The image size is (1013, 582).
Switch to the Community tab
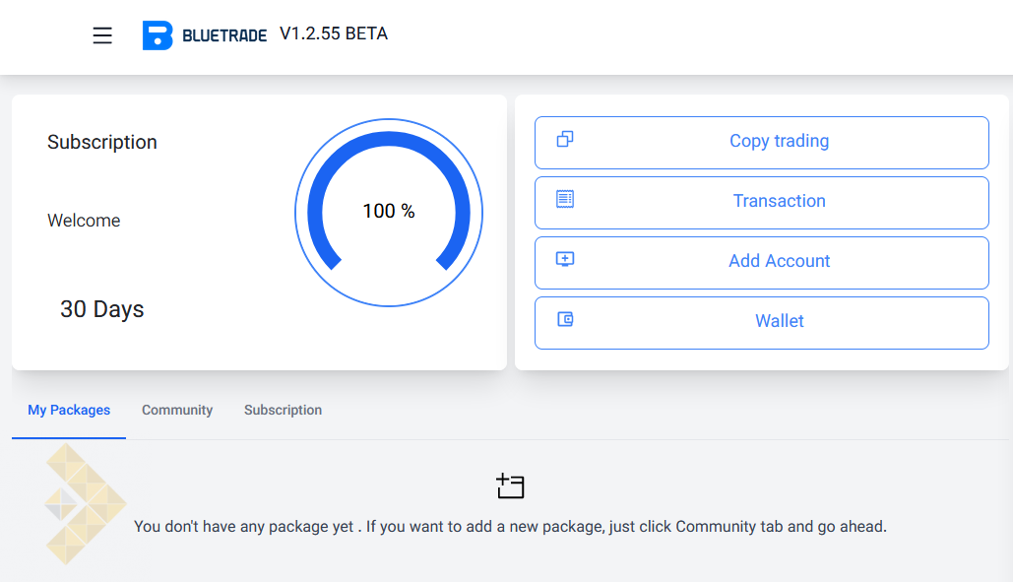point(177,410)
